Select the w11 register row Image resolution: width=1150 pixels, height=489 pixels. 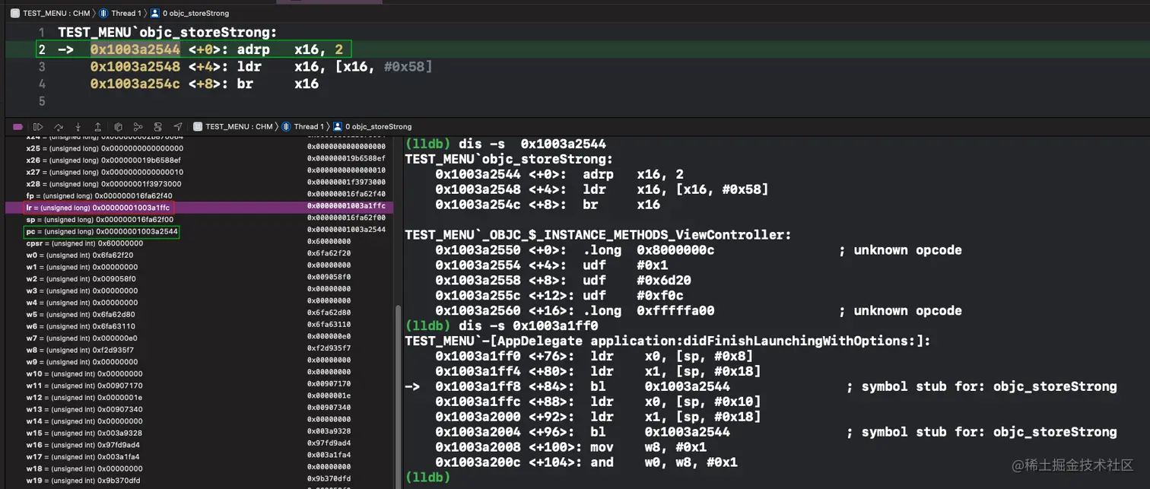(198, 386)
